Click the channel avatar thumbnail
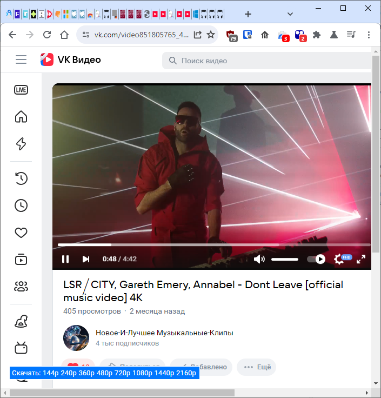Image resolution: width=381 pixels, height=398 pixels. 76,338
